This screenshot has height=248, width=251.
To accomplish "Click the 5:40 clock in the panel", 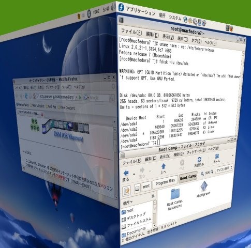I will point(106,9).
